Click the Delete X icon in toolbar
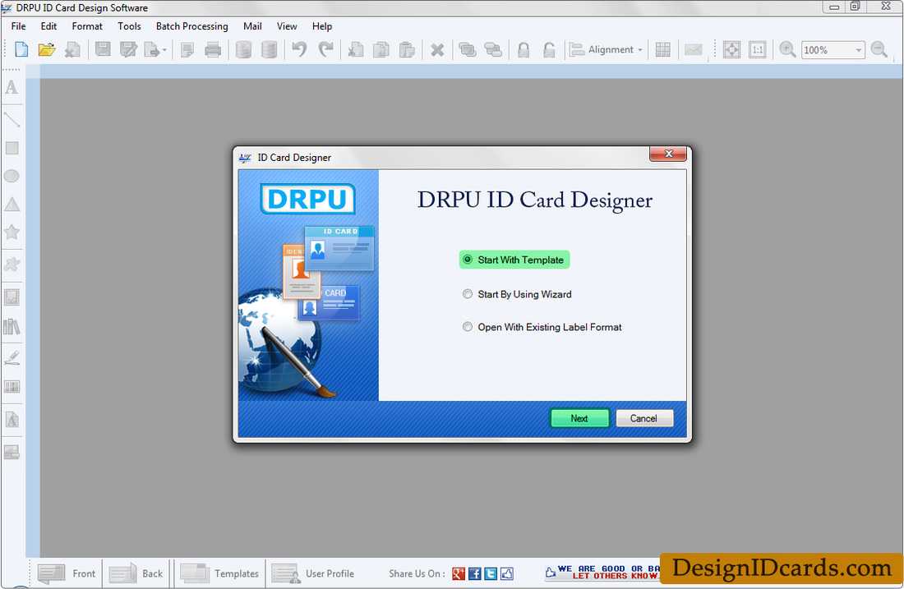Screen dimensions: 904x589 437,50
